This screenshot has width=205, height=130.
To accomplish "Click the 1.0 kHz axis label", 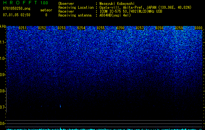I will point(3,58).
